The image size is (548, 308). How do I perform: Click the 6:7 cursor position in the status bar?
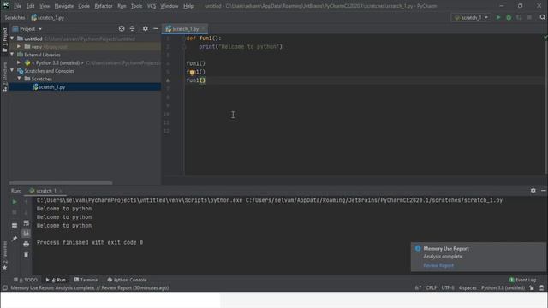(418, 288)
